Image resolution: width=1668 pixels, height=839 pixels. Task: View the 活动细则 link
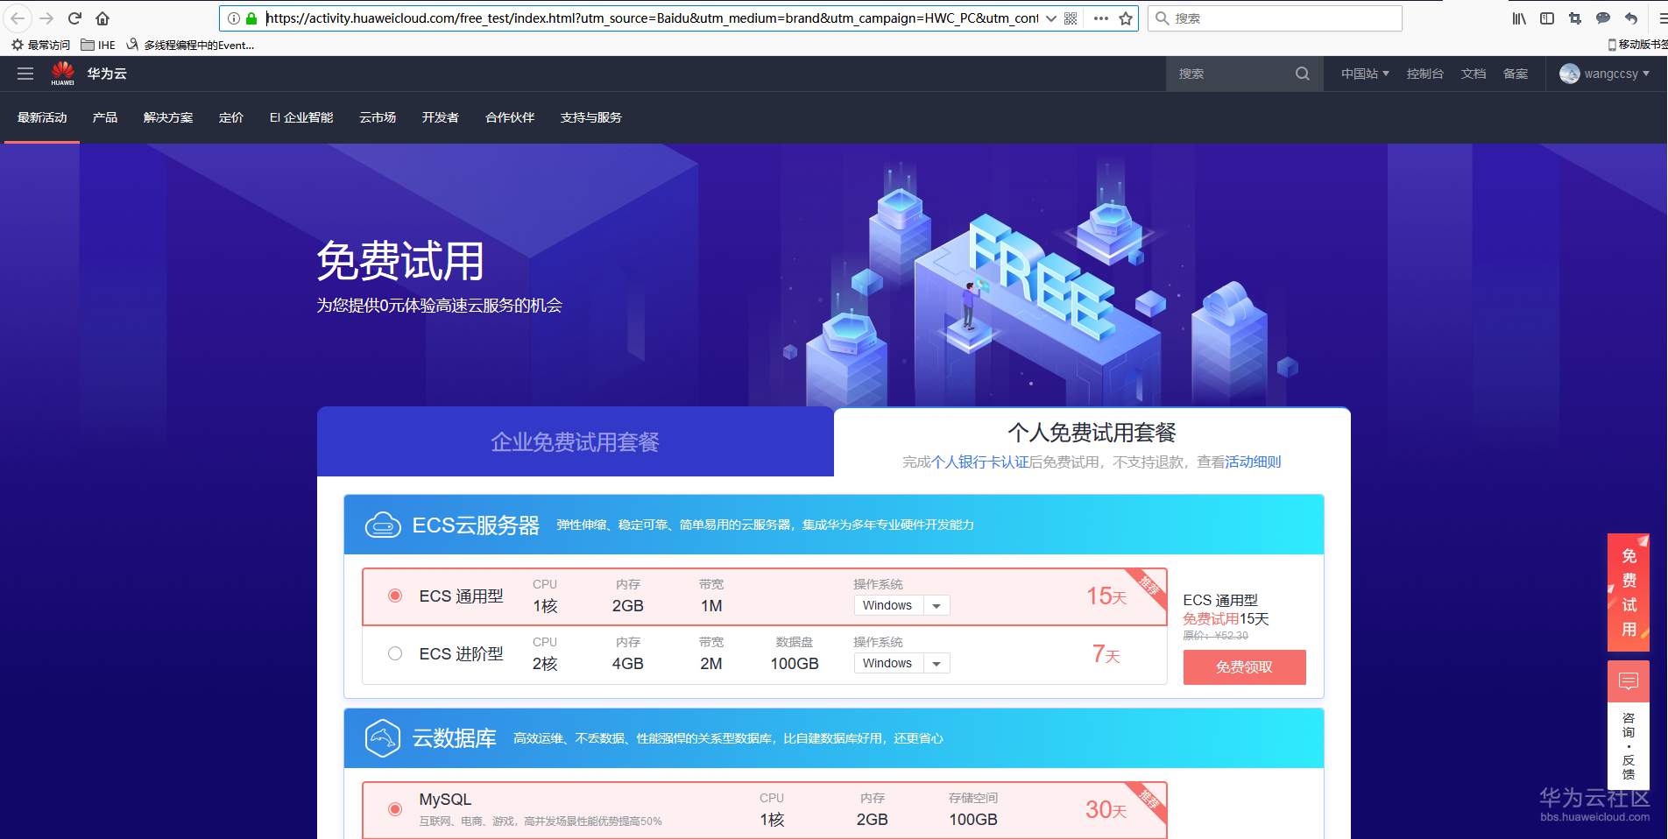coord(1253,462)
